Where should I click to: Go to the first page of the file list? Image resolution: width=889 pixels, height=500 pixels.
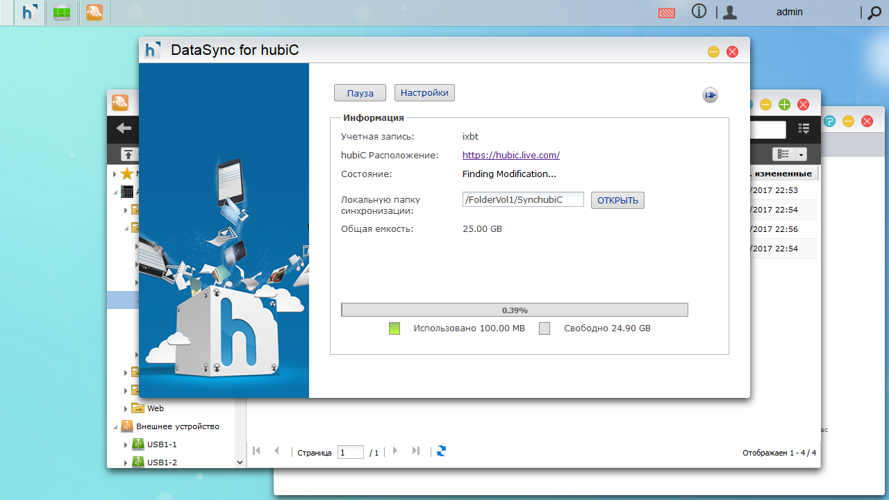point(256,451)
